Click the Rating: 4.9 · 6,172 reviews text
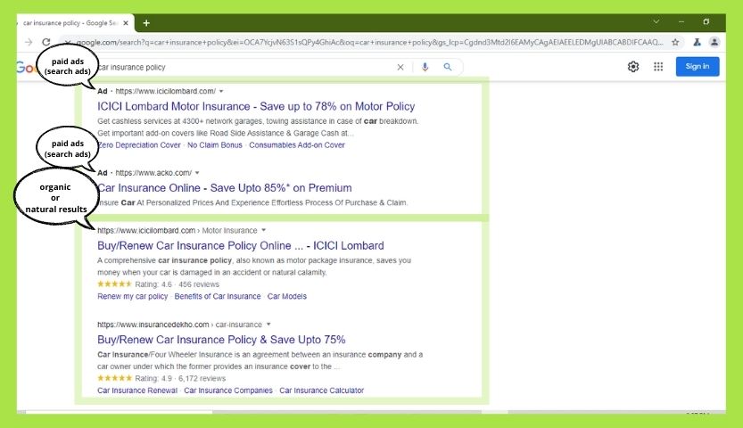This screenshot has width=743, height=428. click(x=180, y=378)
